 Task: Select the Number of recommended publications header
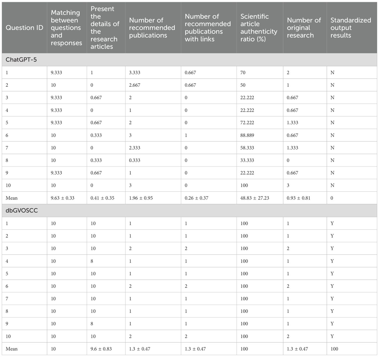pos(152,28)
